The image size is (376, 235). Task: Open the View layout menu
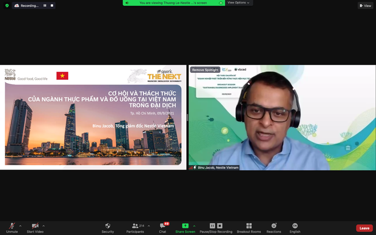coord(365,6)
